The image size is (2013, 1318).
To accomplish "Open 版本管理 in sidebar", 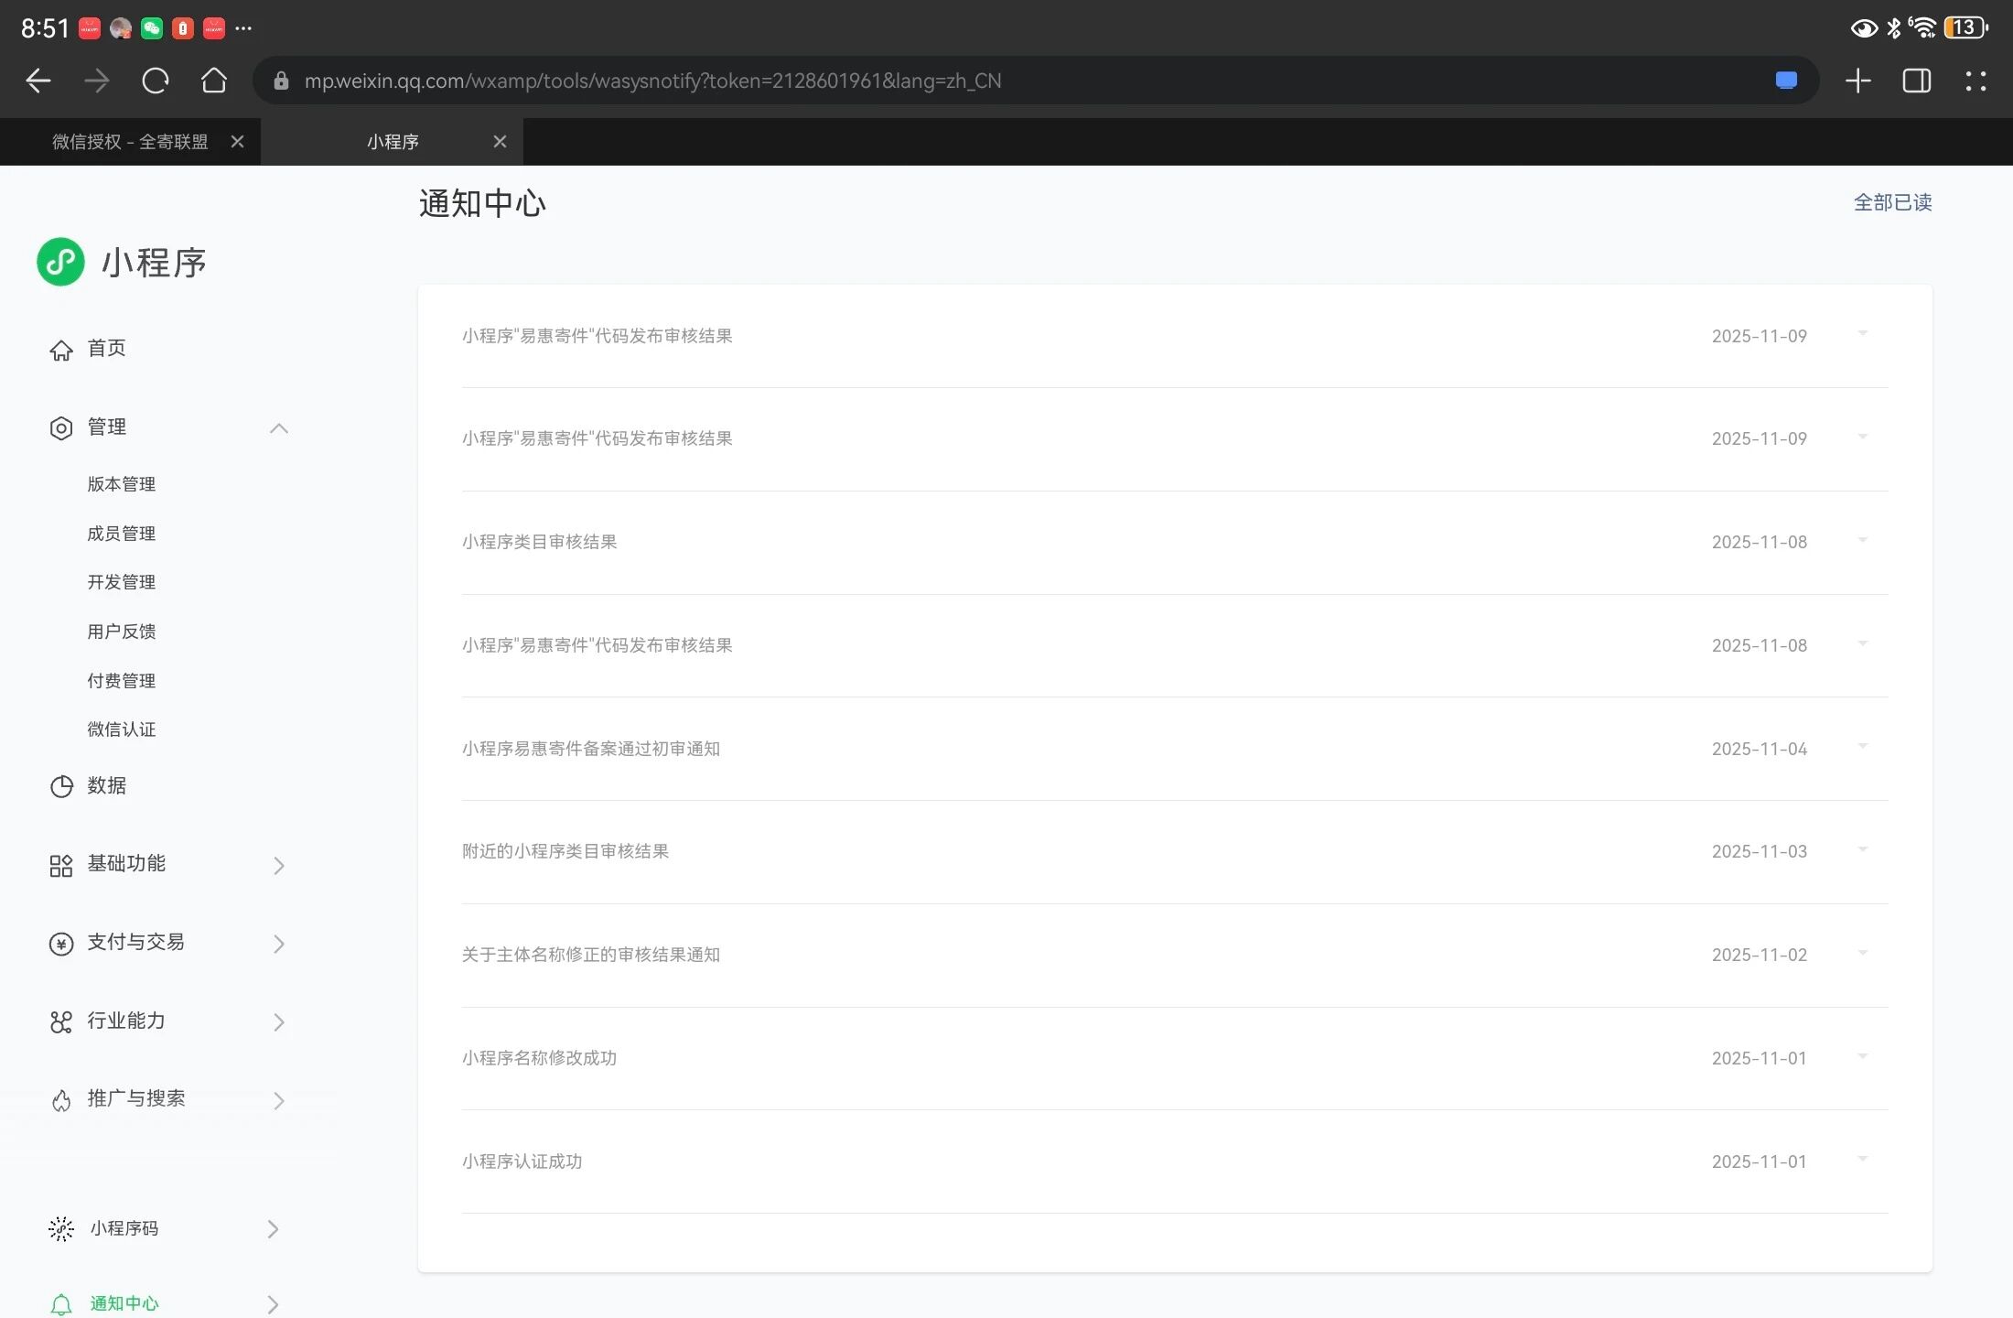I will pos(122,484).
